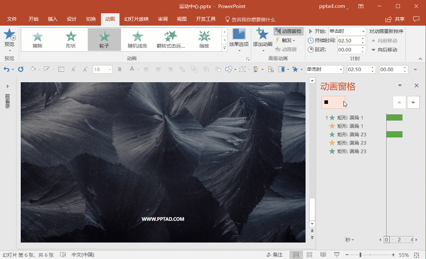The width and height of the screenshot is (426, 259).
Task: Click the 延迟 delay field in ribbon
Action: (x=351, y=50)
